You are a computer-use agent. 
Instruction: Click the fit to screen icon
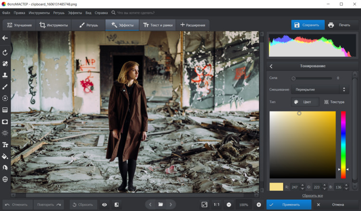pyautogui.click(x=204, y=205)
